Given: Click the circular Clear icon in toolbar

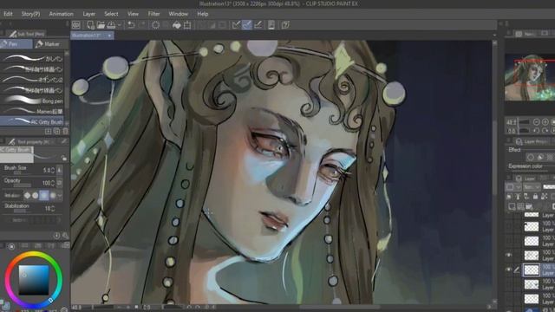Looking at the screenshot, I should click(x=155, y=25).
